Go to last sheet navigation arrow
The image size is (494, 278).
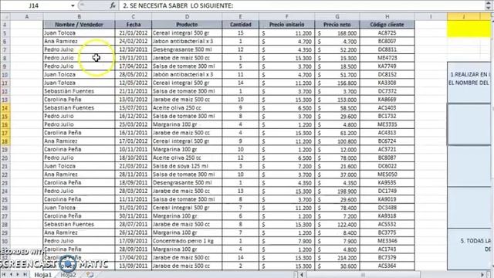point(25,275)
